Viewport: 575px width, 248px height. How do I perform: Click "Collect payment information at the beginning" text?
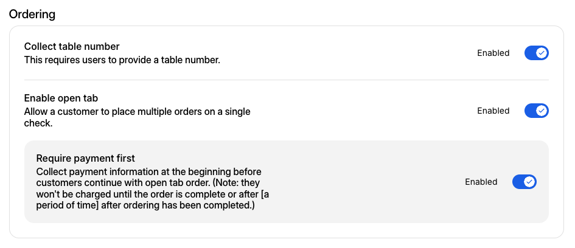click(x=149, y=172)
